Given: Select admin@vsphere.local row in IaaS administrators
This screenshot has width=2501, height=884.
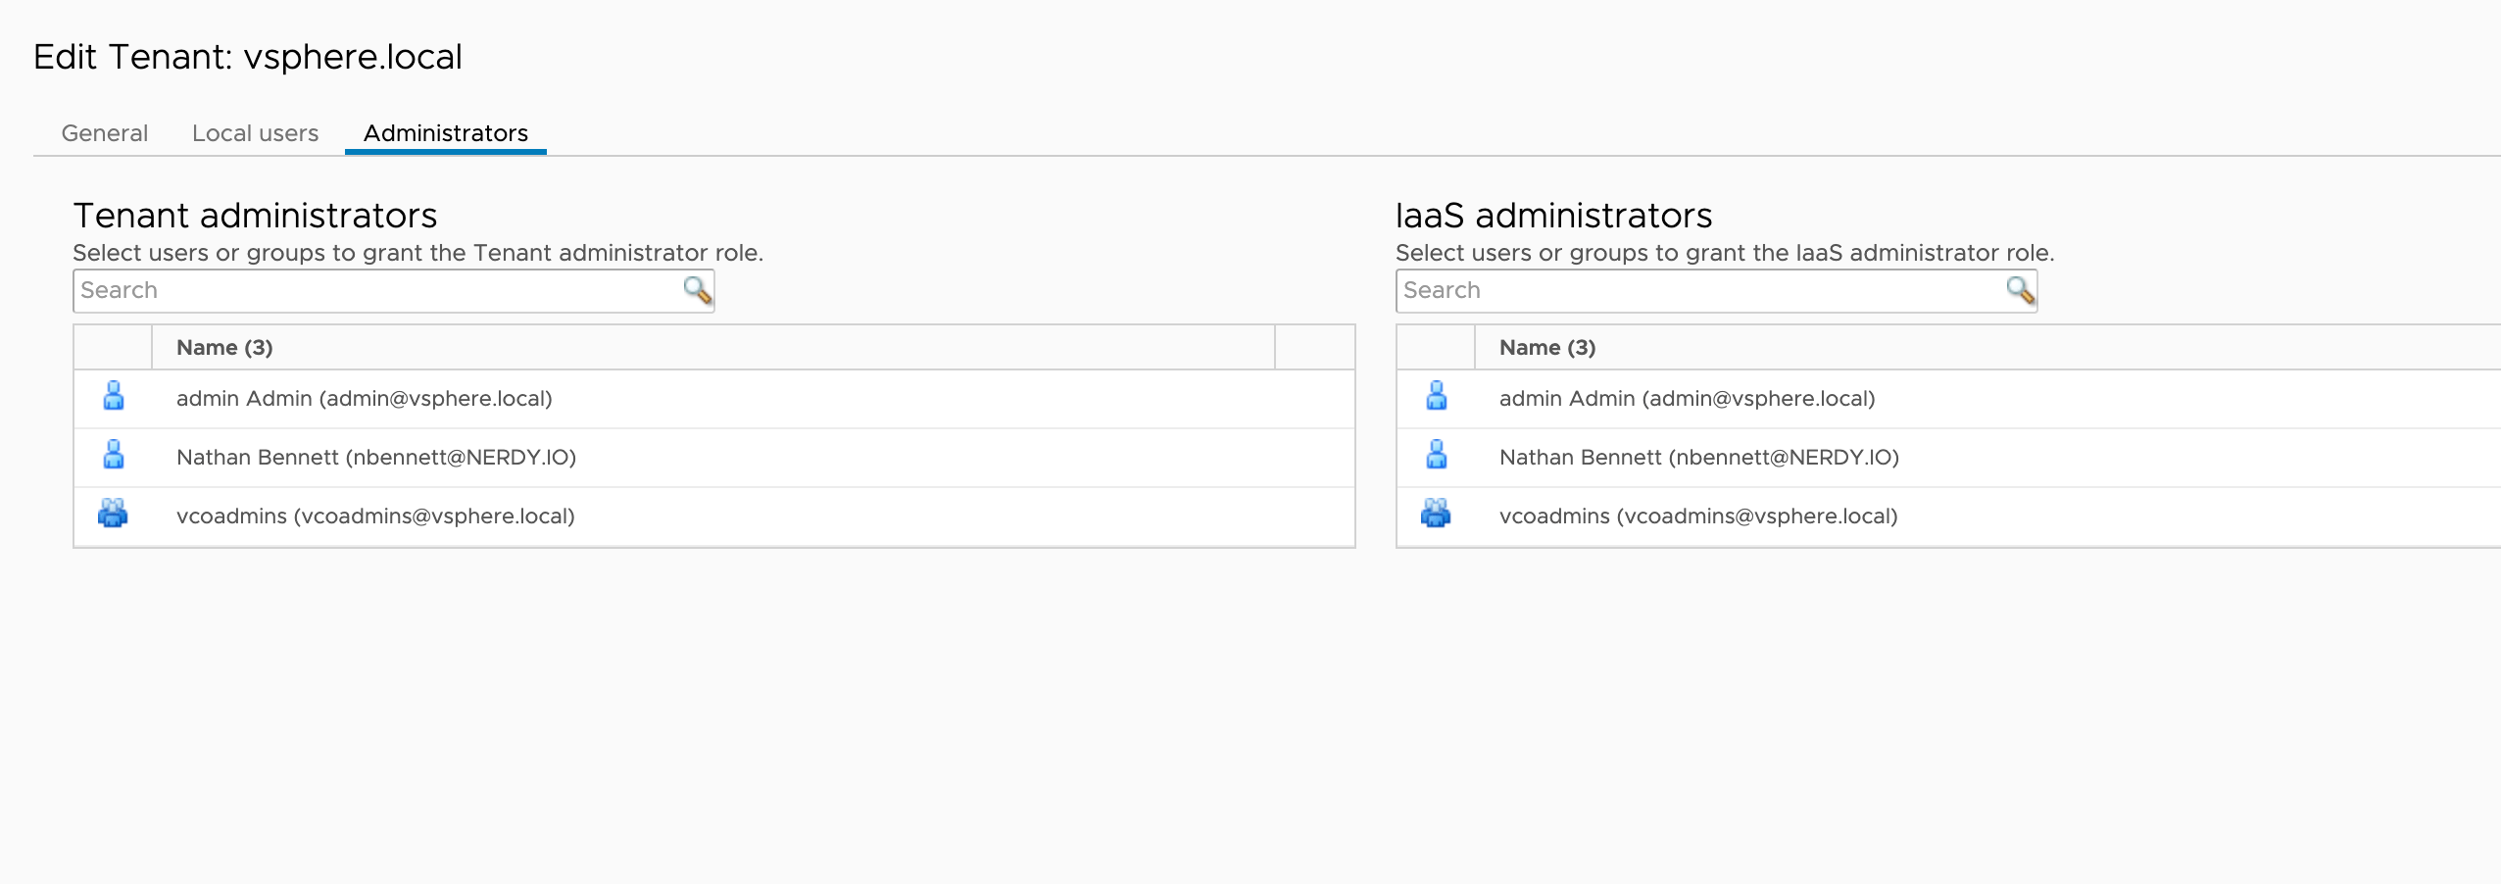Looking at the screenshot, I should coord(1687,399).
